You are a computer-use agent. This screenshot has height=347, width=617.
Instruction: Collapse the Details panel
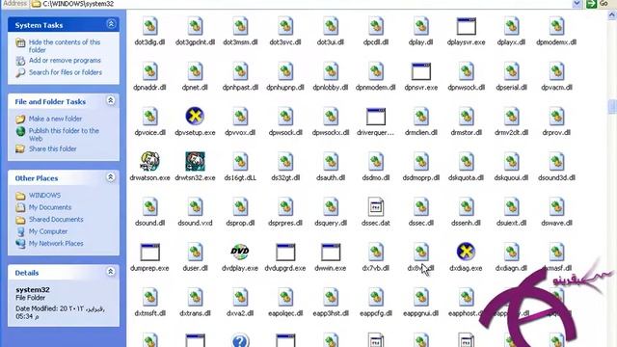click(x=111, y=272)
